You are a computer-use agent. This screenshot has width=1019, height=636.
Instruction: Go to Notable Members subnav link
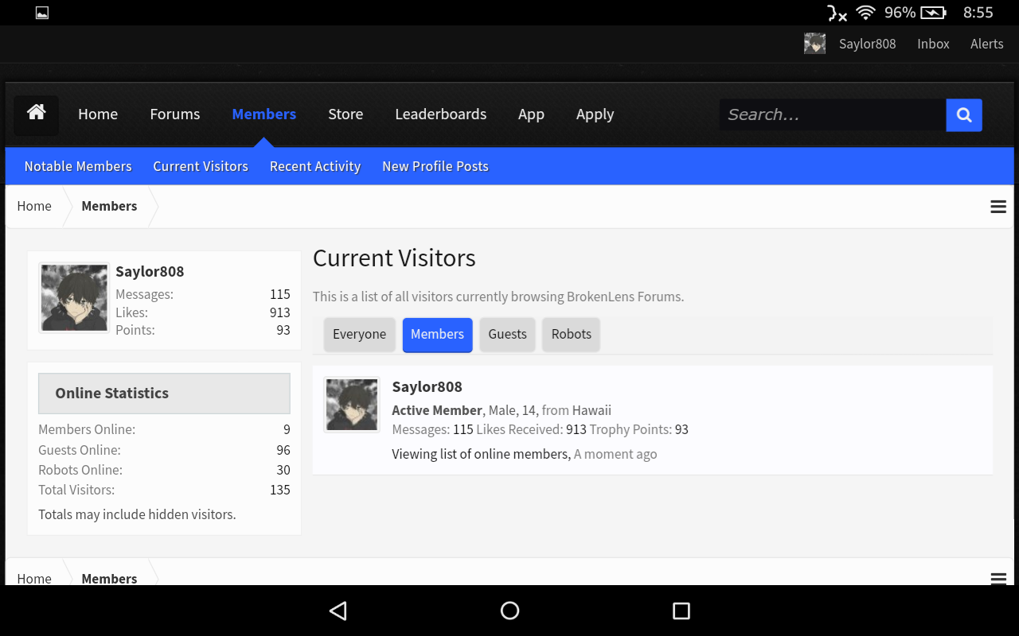click(x=78, y=166)
